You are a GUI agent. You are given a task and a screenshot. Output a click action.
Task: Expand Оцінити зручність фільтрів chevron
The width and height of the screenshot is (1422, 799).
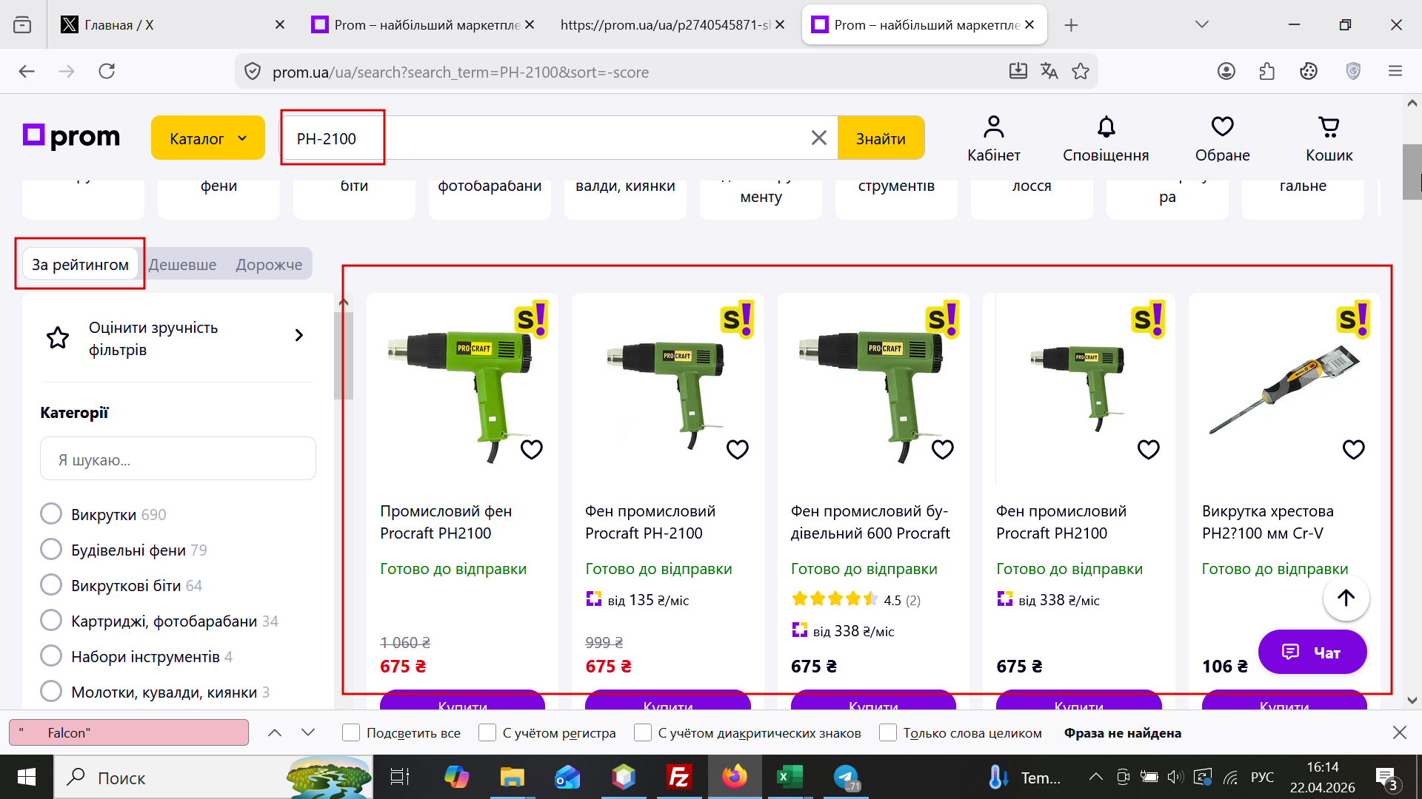299,336
